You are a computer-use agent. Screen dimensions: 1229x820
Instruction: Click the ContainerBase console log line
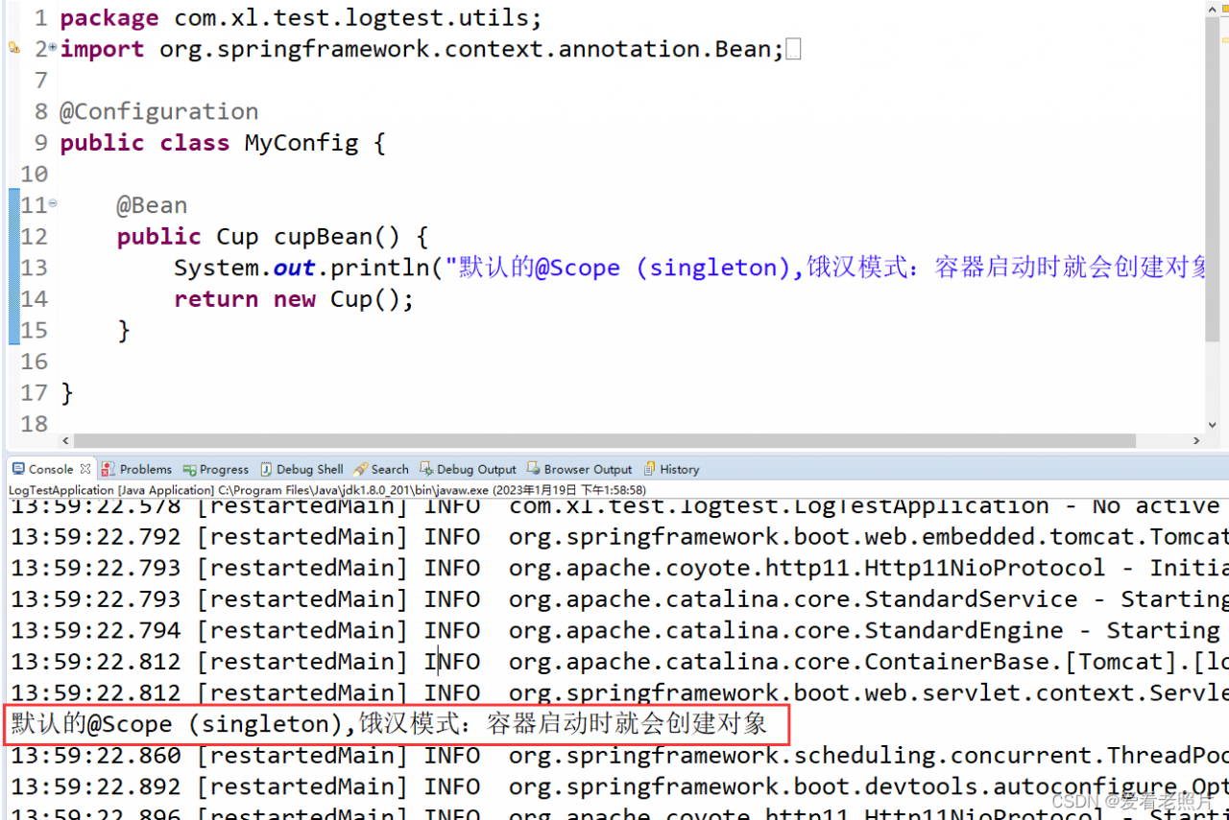619,662
